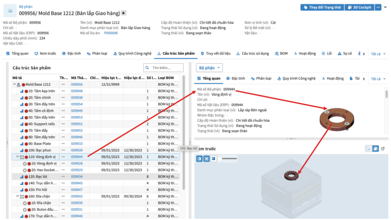The width and height of the screenshot is (391, 220).
Task: Collapse the Mold Base 1212 root node
Action: 14,85
